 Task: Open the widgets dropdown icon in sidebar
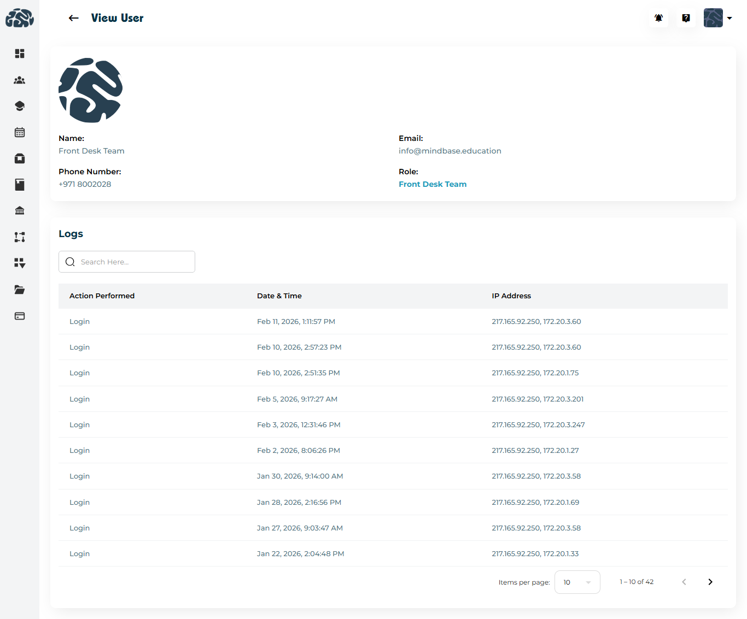[20, 263]
